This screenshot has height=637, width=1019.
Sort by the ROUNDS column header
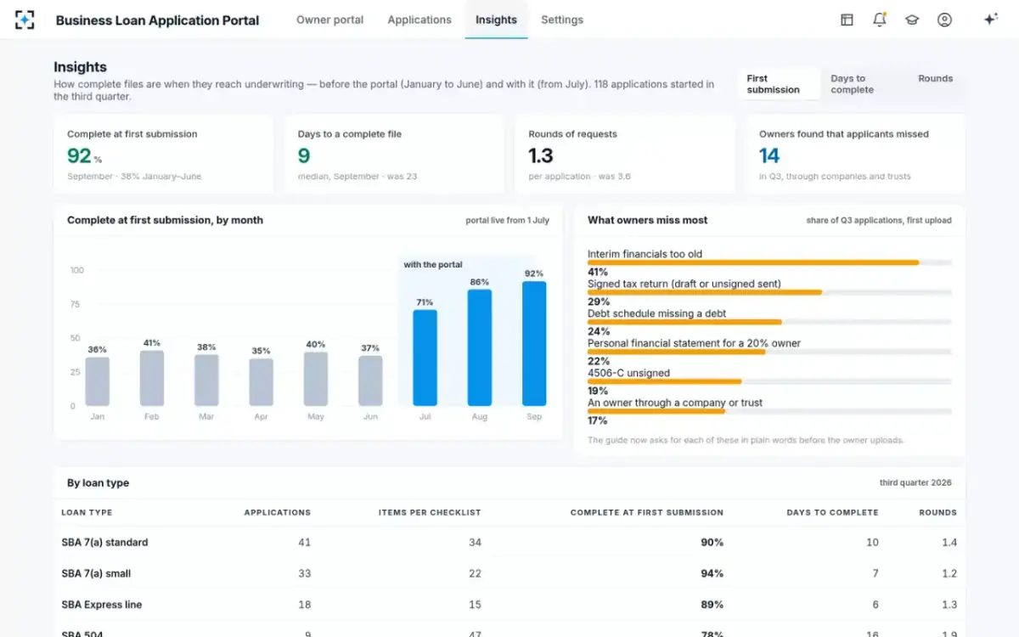pos(937,512)
